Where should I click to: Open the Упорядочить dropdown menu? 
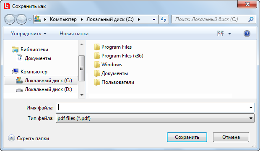[x=29, y=34]
